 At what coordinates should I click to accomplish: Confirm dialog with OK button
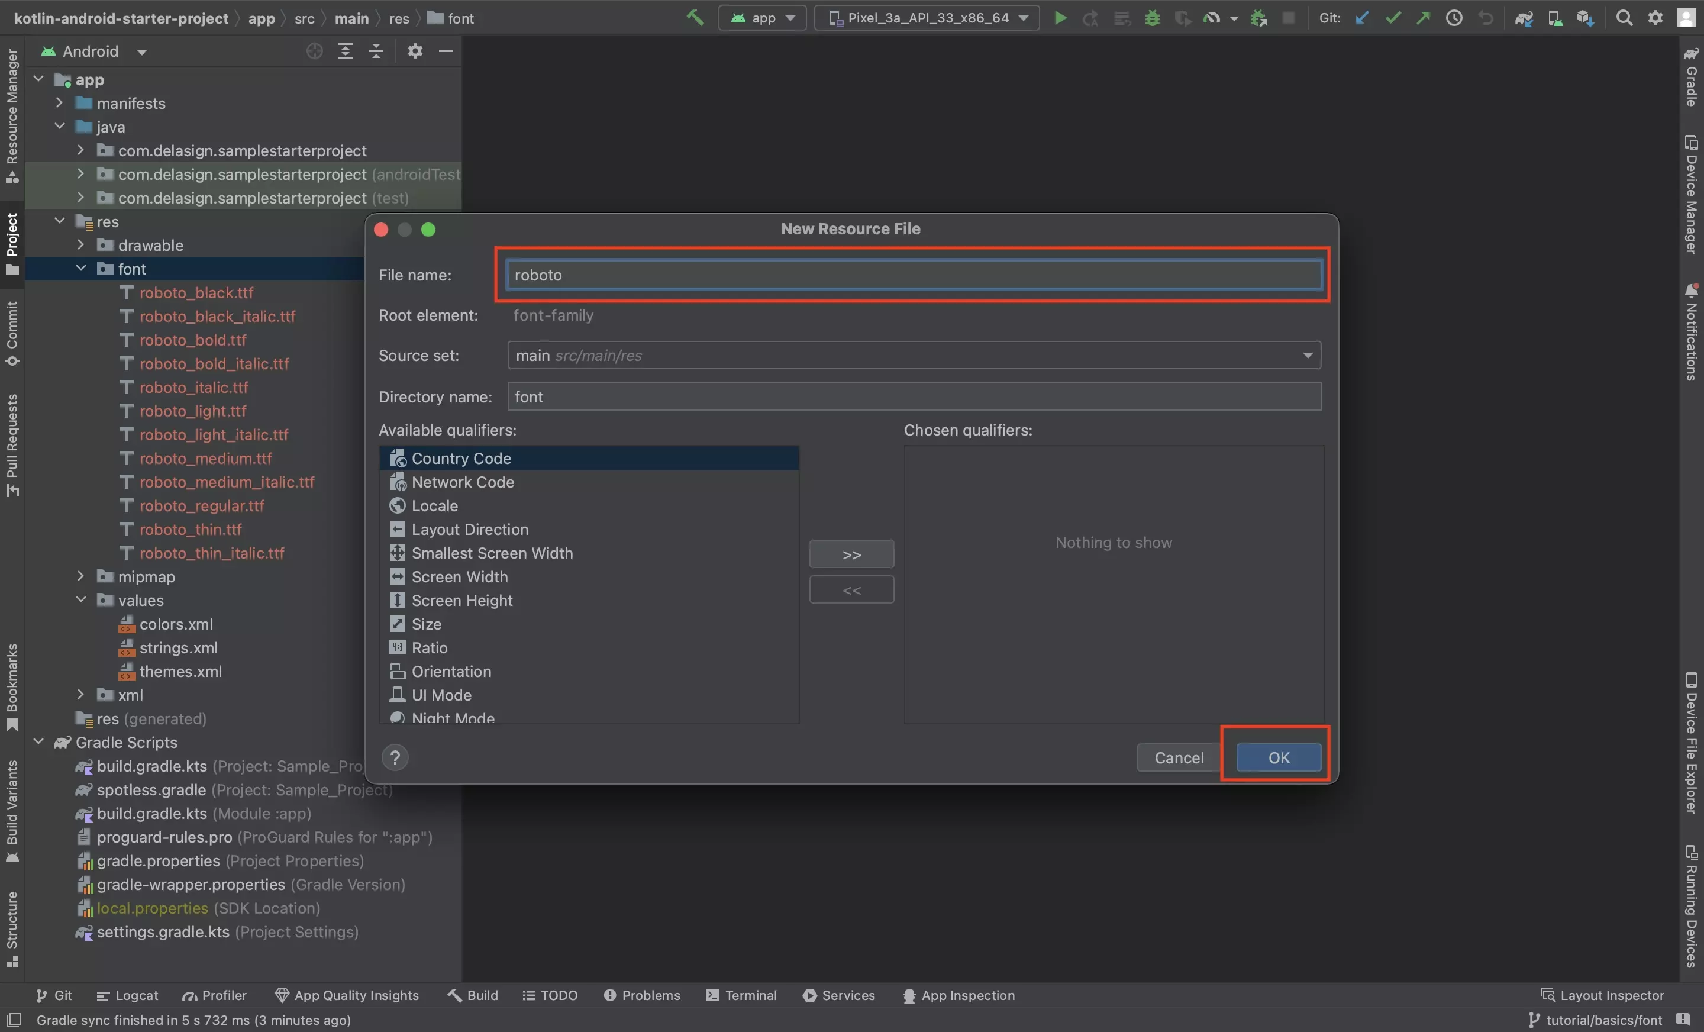1278,757
